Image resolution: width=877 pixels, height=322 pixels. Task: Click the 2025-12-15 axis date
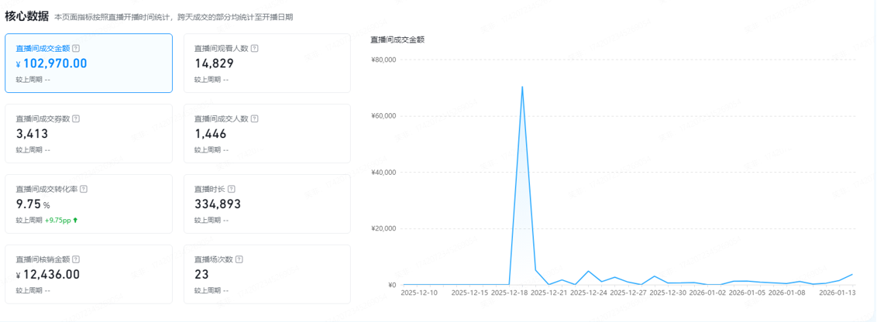[469, 293]
